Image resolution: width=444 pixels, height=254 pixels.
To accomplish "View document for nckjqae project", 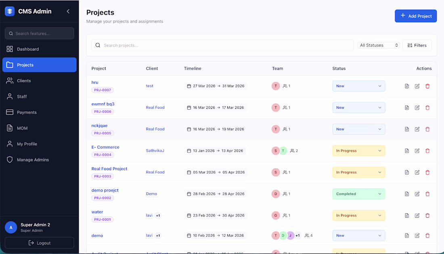I will (x=406, y=129).
